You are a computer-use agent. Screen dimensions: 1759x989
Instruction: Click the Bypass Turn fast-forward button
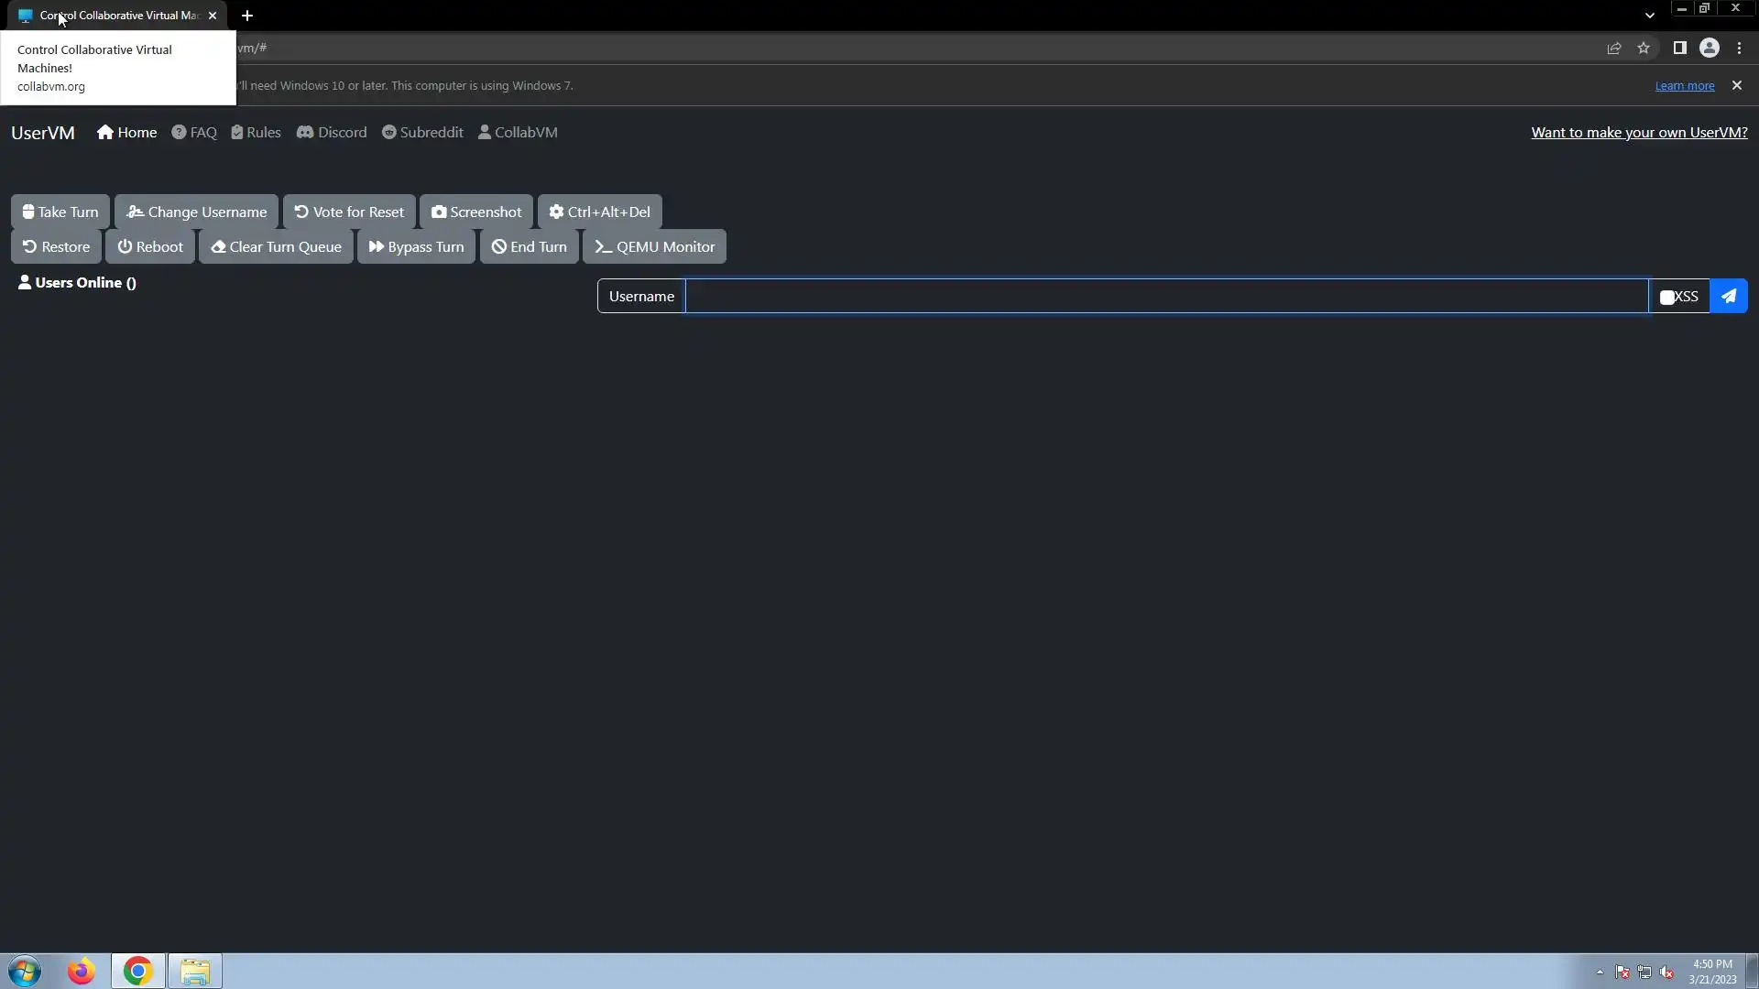pyautogui.click(x=416, y=246)
